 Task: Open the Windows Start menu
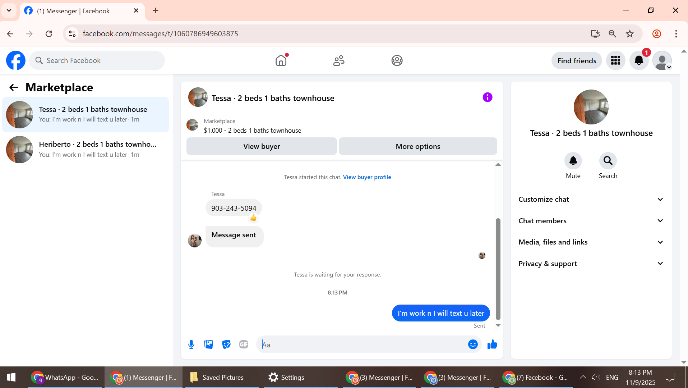tap(11, 377)
